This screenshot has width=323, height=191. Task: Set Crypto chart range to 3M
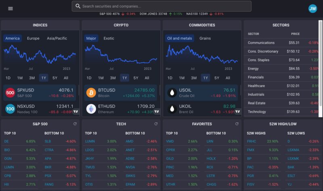point(113,78)
